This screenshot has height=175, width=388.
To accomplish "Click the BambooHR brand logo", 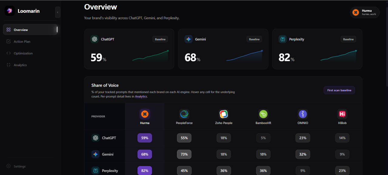I will tap(263, 114).
